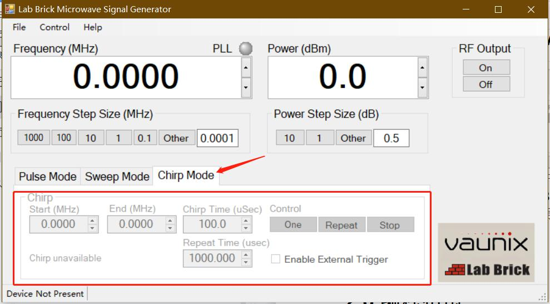Select the 0.1 MHz frequency step button

pos(145,138)
